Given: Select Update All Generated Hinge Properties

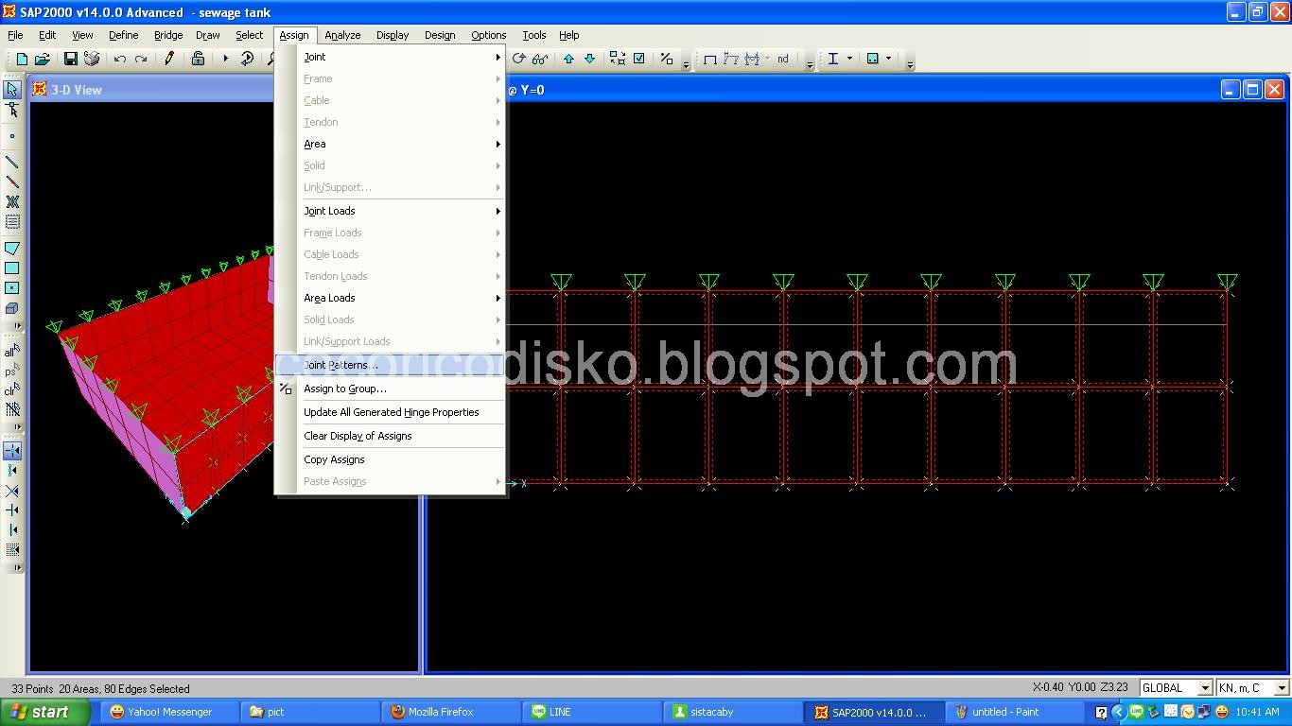Looking at the screenshot, I should tap(390, 412).
